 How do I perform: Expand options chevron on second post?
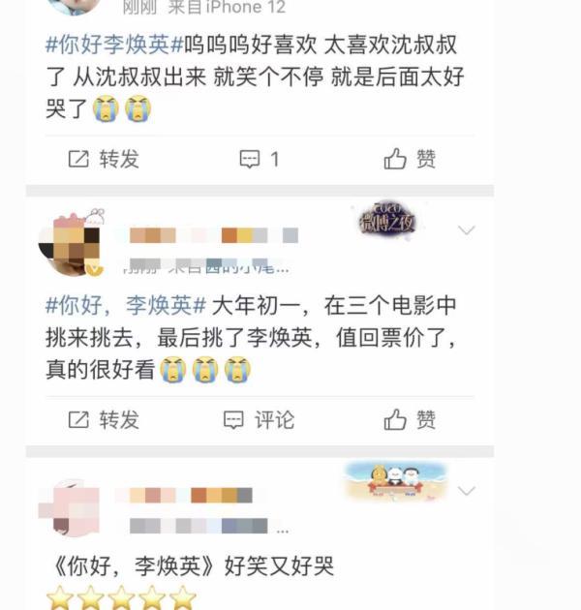tap(466, 229)
